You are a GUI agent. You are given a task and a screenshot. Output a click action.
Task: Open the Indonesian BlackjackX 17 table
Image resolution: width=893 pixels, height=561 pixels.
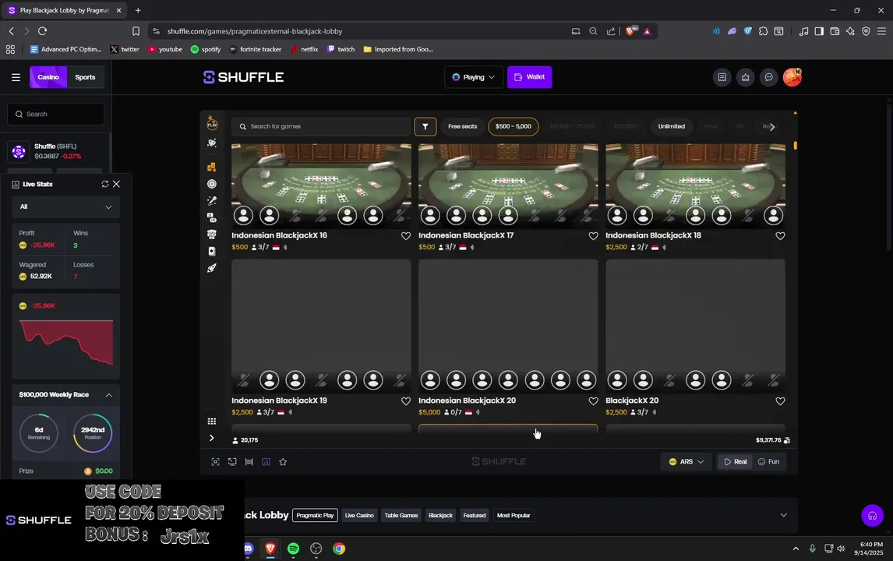click(x=508, y=185)
